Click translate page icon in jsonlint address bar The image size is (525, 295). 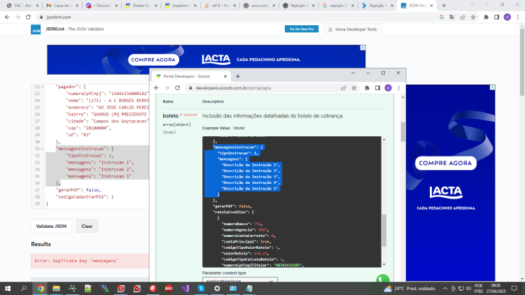point(452,17)
